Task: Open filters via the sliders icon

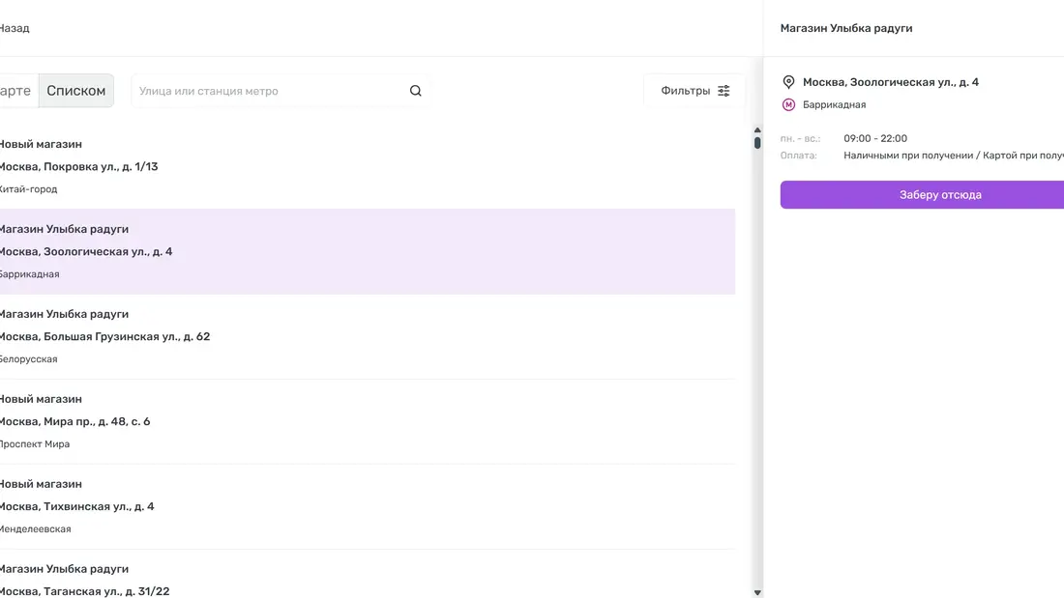Action: click(724, 91)
